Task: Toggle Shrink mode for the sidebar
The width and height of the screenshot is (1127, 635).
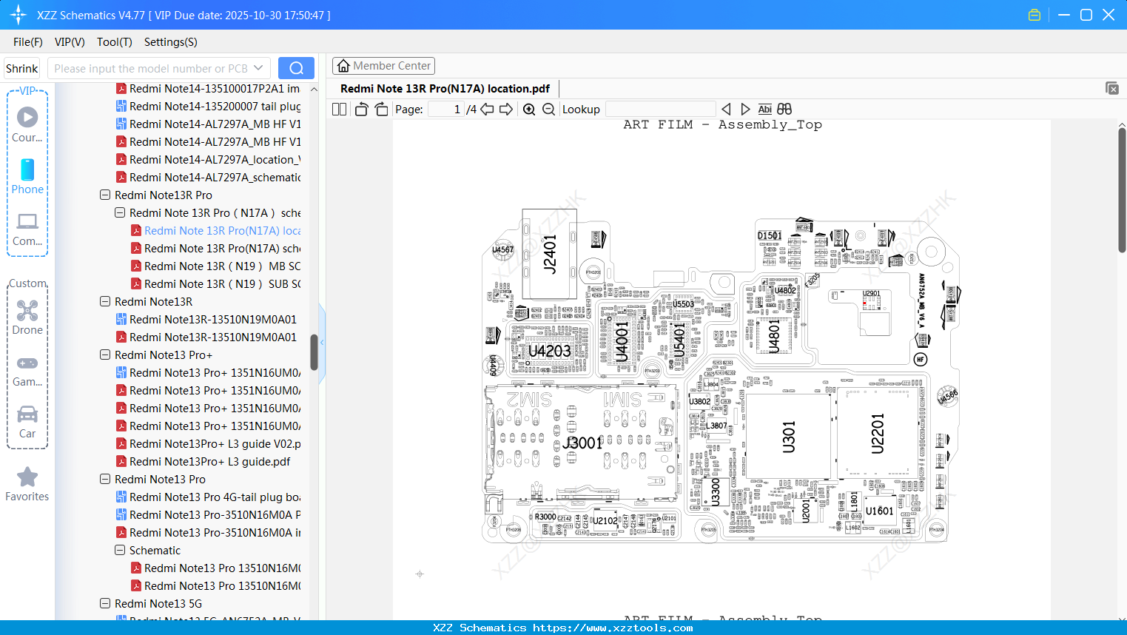Action: pyautogui.click(x=21, y=67)
